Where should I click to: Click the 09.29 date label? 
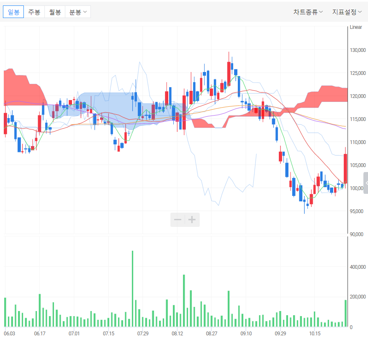pos(281,333)
